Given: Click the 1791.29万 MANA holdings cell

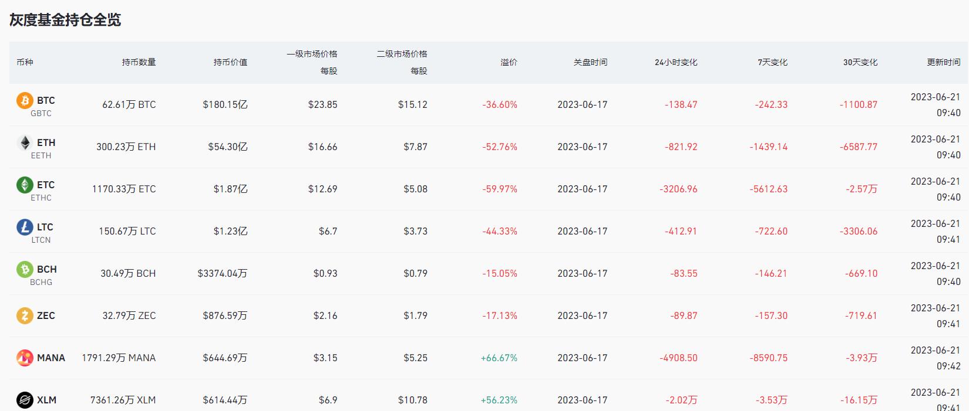Looking at the screenshot, I should [119, 358].
